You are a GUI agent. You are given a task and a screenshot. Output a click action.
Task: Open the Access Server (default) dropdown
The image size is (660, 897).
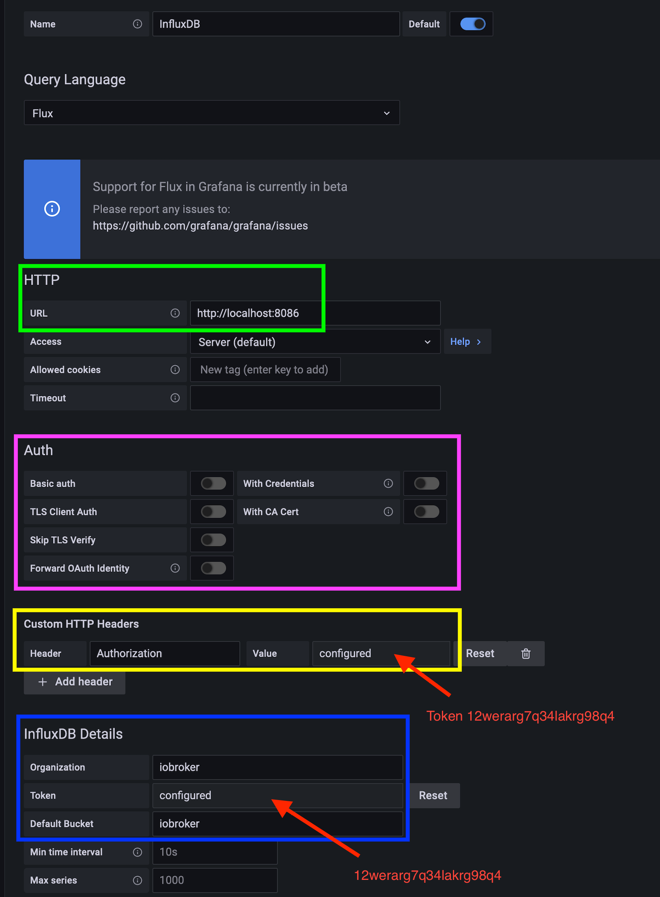(x=315, y=342)
